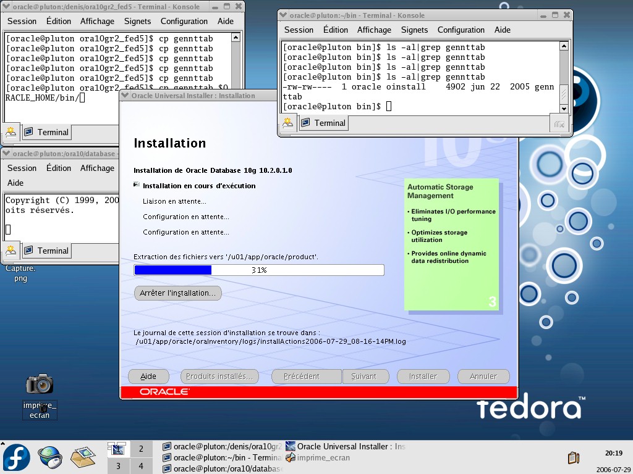
Task: Select Terminal tab in ora10gr2_fed5 Konsole
Action: 46,132
